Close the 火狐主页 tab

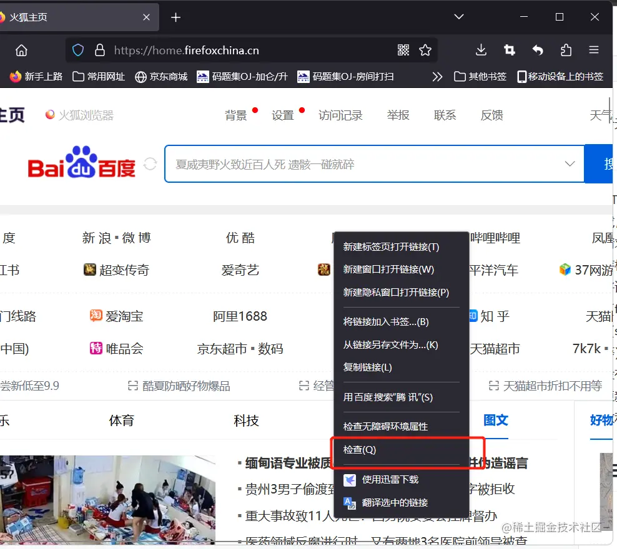[x=146, y=17]
